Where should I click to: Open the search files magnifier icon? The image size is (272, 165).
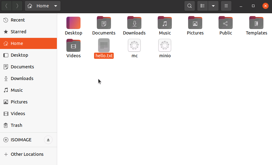[x=190, y=6]
